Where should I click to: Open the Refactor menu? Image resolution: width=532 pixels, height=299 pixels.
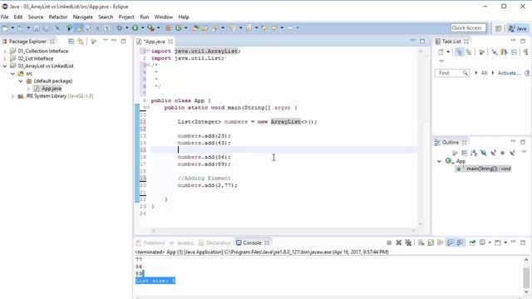[58, 17]
